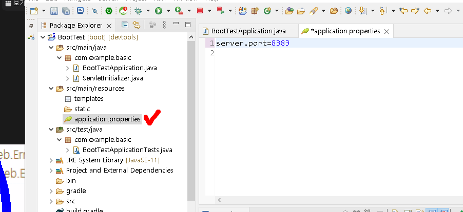The height and width of the screenshot is (212, 463).
Task: Click the Debug bug icon
Action: point(138,11)
